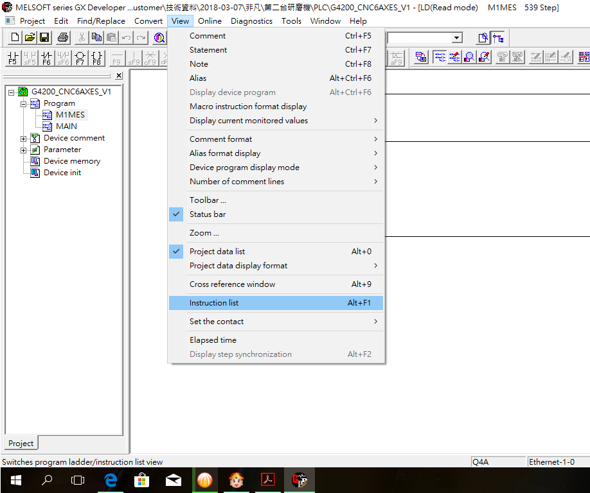Expand the Parameter tree node
Image resolution: width=590 pixels, height=493 pixels.
pos(24,150)
